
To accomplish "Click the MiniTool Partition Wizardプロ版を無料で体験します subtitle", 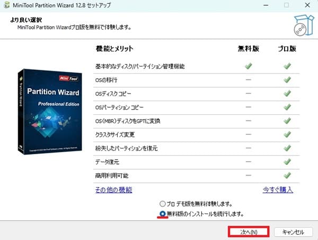I will click(x=74, y=27).
